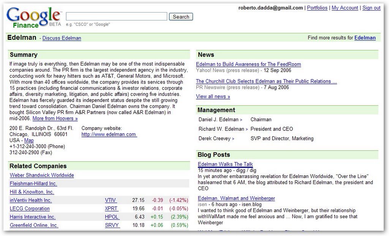Click the Summary section heading
Image resolution: width=389 pixels, height=236 pixels.
click(24, 55)
